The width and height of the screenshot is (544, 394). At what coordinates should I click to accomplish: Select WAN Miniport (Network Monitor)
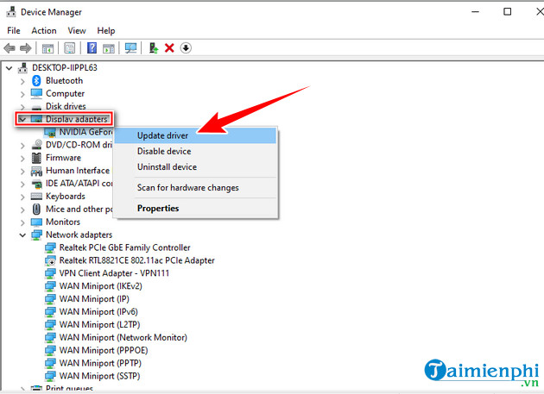pyautogui.click(x=123, y=337)
